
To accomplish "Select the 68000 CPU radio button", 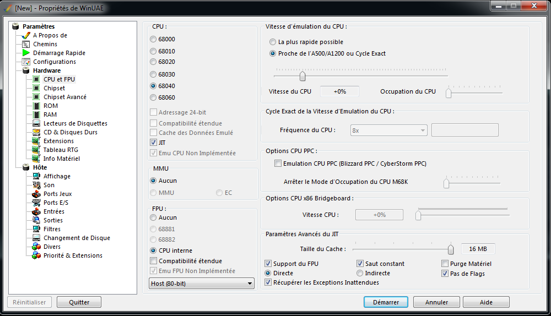I will (x=153, y=39).
